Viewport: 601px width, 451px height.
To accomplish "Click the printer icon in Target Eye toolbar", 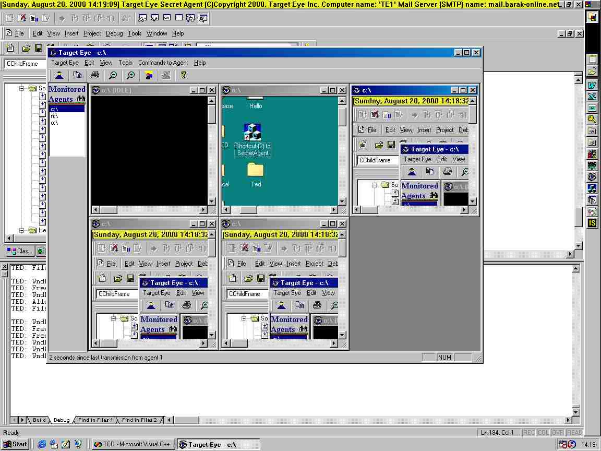I will coord(94,75).
